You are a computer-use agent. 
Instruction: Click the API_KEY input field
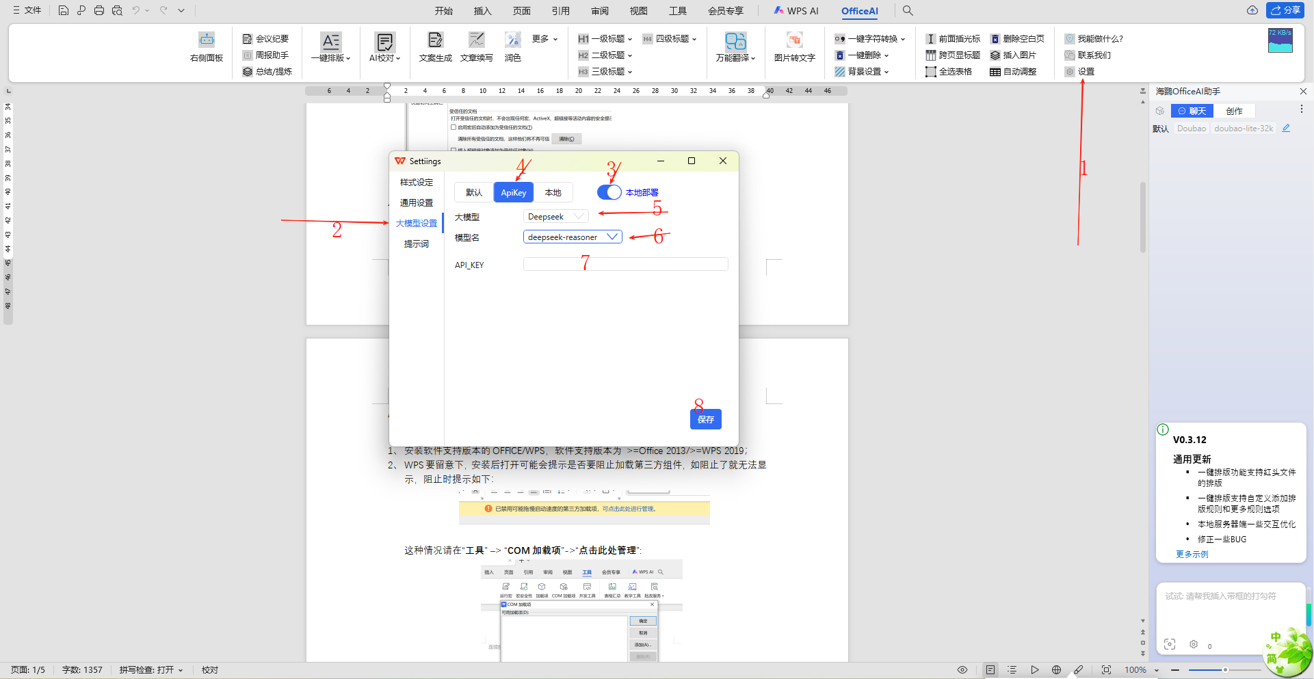click(625, 265)
